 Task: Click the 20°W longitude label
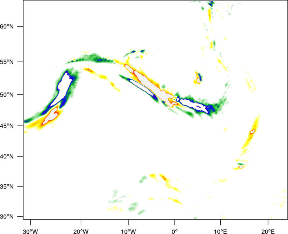coord(81,231)
